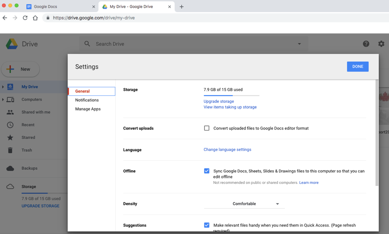The height and width of the screenshot is (234, 389).
Task: Click the Storage cloud outline icon
Action: (10, 186)
